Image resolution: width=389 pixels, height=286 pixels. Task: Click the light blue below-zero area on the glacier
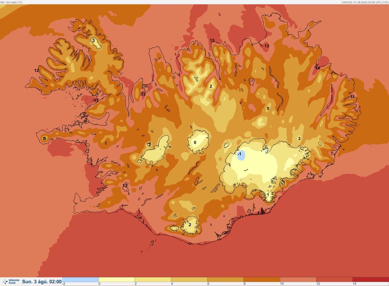pos(241,155)
